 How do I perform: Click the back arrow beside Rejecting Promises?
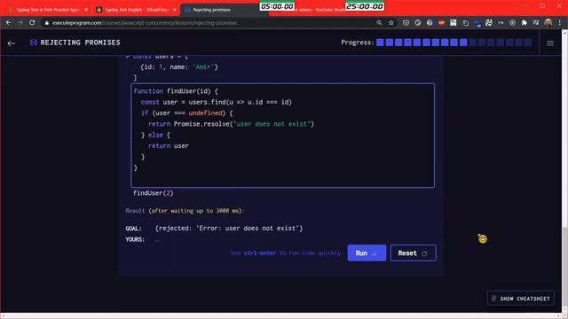(12, 43)
